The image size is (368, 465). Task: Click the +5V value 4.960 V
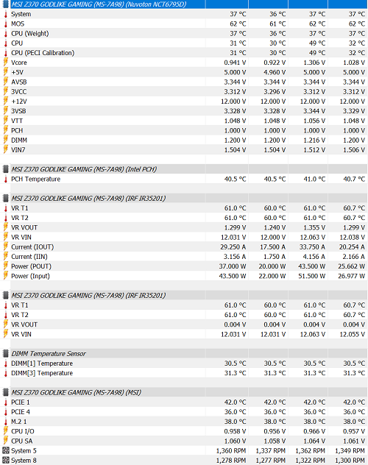275,72
